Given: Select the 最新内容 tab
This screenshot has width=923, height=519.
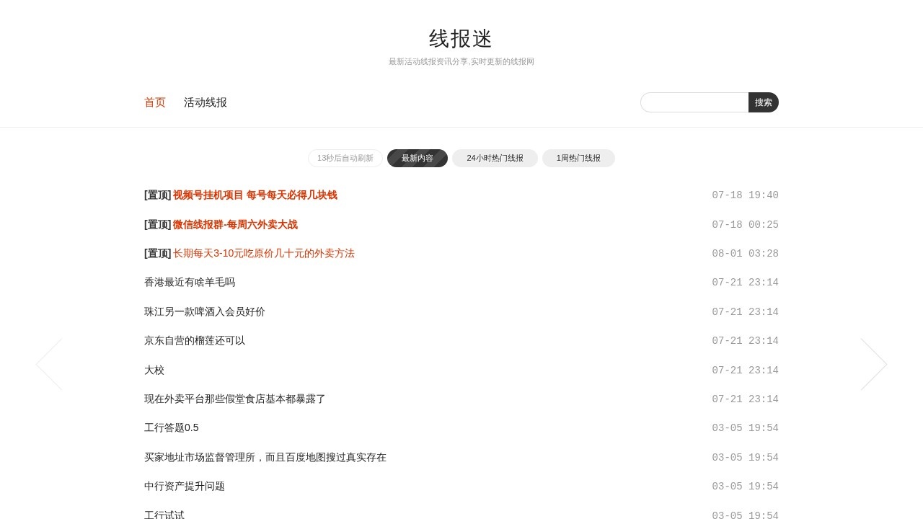Looking at the screenshot, I should pos(418,158).
